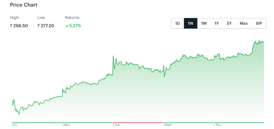Open the Max range view
This screenshot has width=274, height=129.
pos(244,23)
